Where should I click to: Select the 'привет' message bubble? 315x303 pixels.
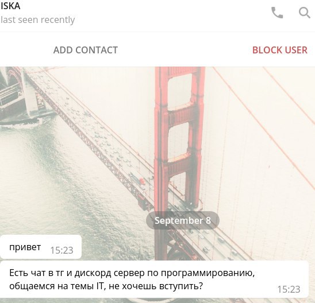pos(41,247)
